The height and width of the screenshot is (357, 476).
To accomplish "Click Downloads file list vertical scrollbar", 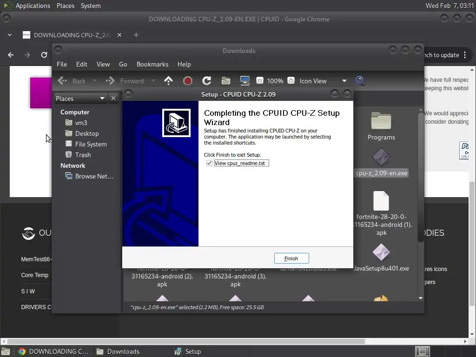I will click(x=421, y=178).
